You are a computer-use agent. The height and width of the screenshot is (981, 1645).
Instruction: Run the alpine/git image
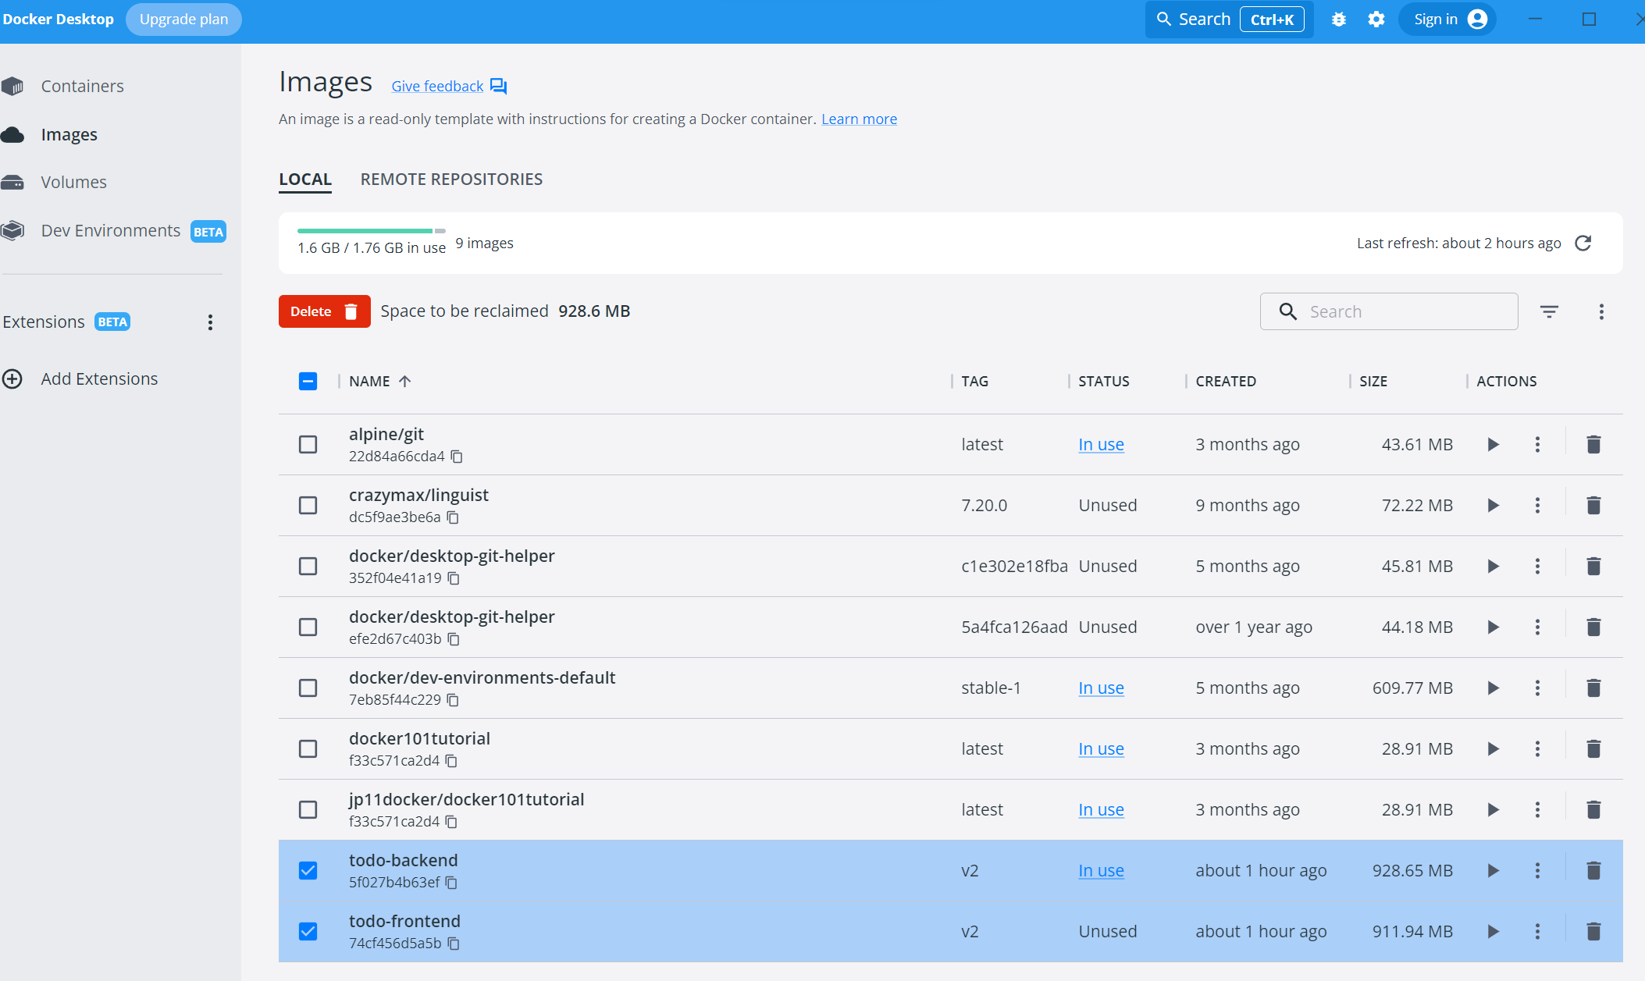1493,444
